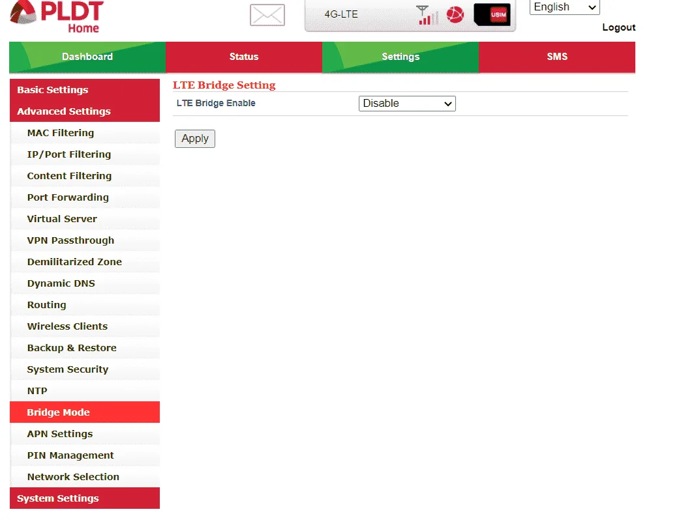This screenshot has width=681, height=529.
Task: Go to Content Filtering page
Action: 85,176
